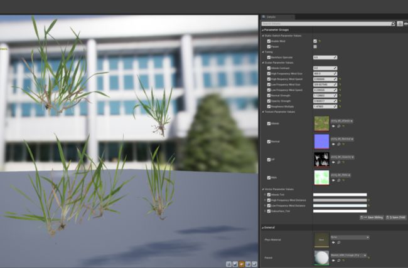The width and height of the screenshot is (408, 268).
Task: Switch to the Details tab
Action: (277, 17)
